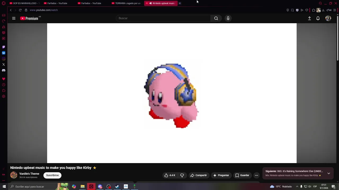339x190 pixels.
Task: Show hidden system tray icons
Action: click(x=297, y=187)
